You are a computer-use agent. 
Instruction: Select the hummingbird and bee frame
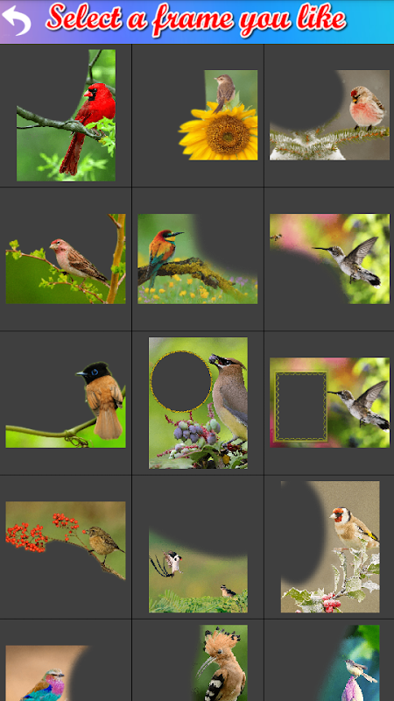pyautogui.click(x=329, y=258)
